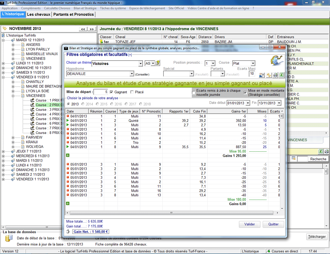Click the Télécharger button
The height and width of the screenshot is (254, 330).
(x=317, y=237)
